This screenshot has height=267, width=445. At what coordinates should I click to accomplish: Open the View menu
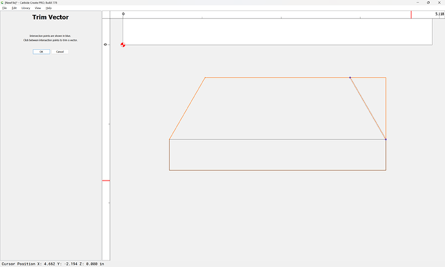[38, 8]
